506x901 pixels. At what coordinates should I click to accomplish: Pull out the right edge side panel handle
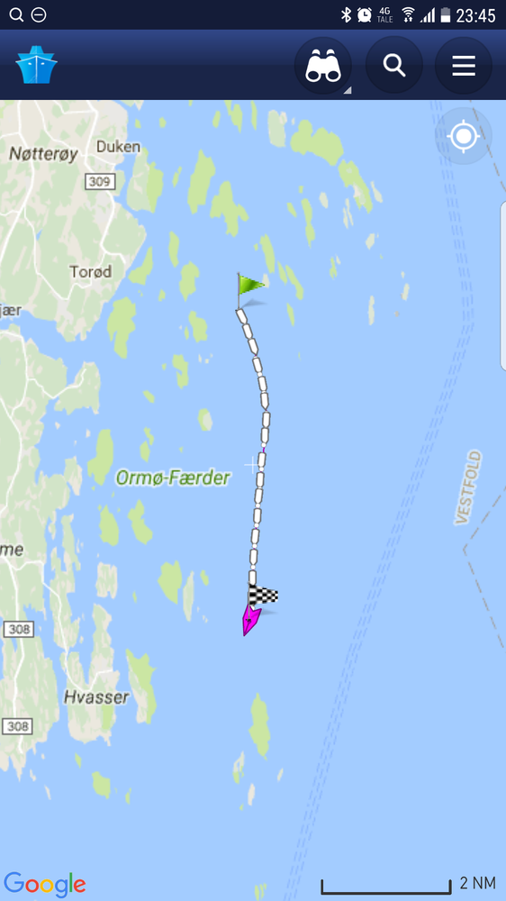(503, 286)
